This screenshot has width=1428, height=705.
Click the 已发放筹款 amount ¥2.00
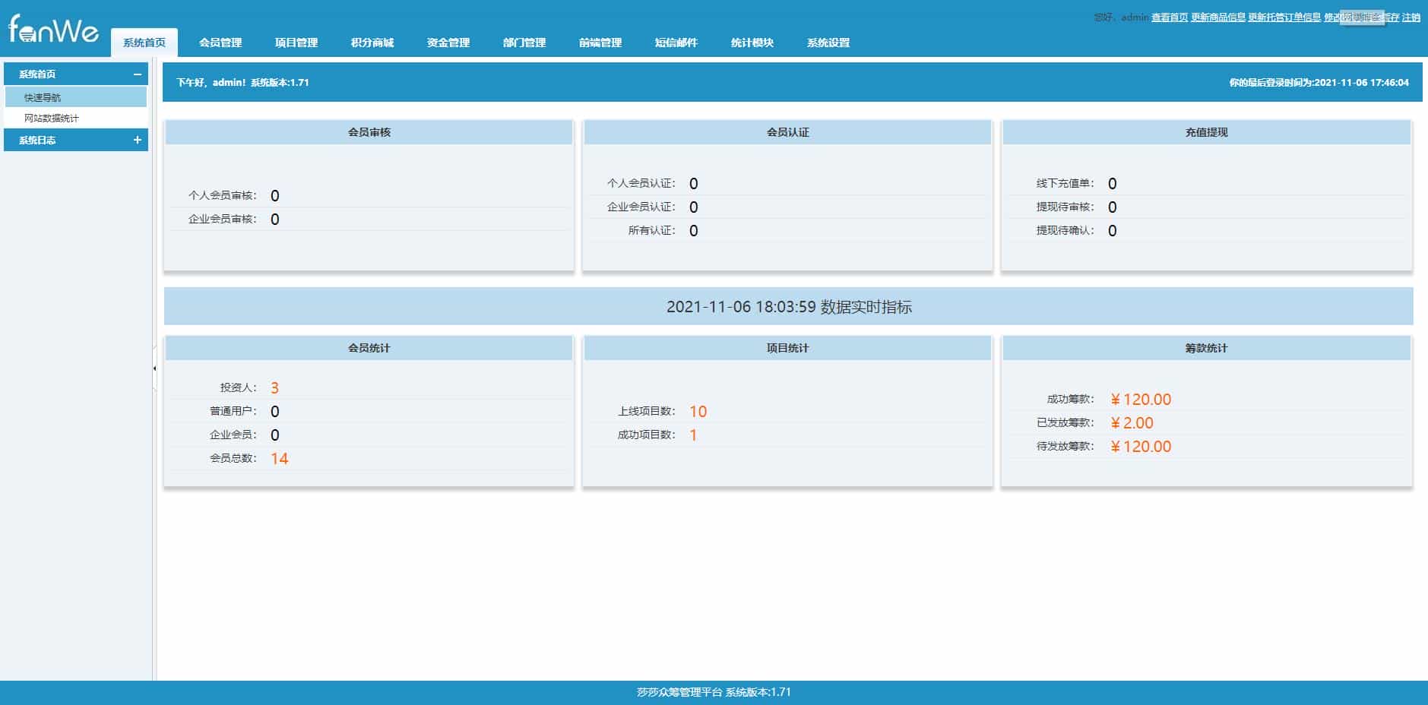(x=1132, y=423)
